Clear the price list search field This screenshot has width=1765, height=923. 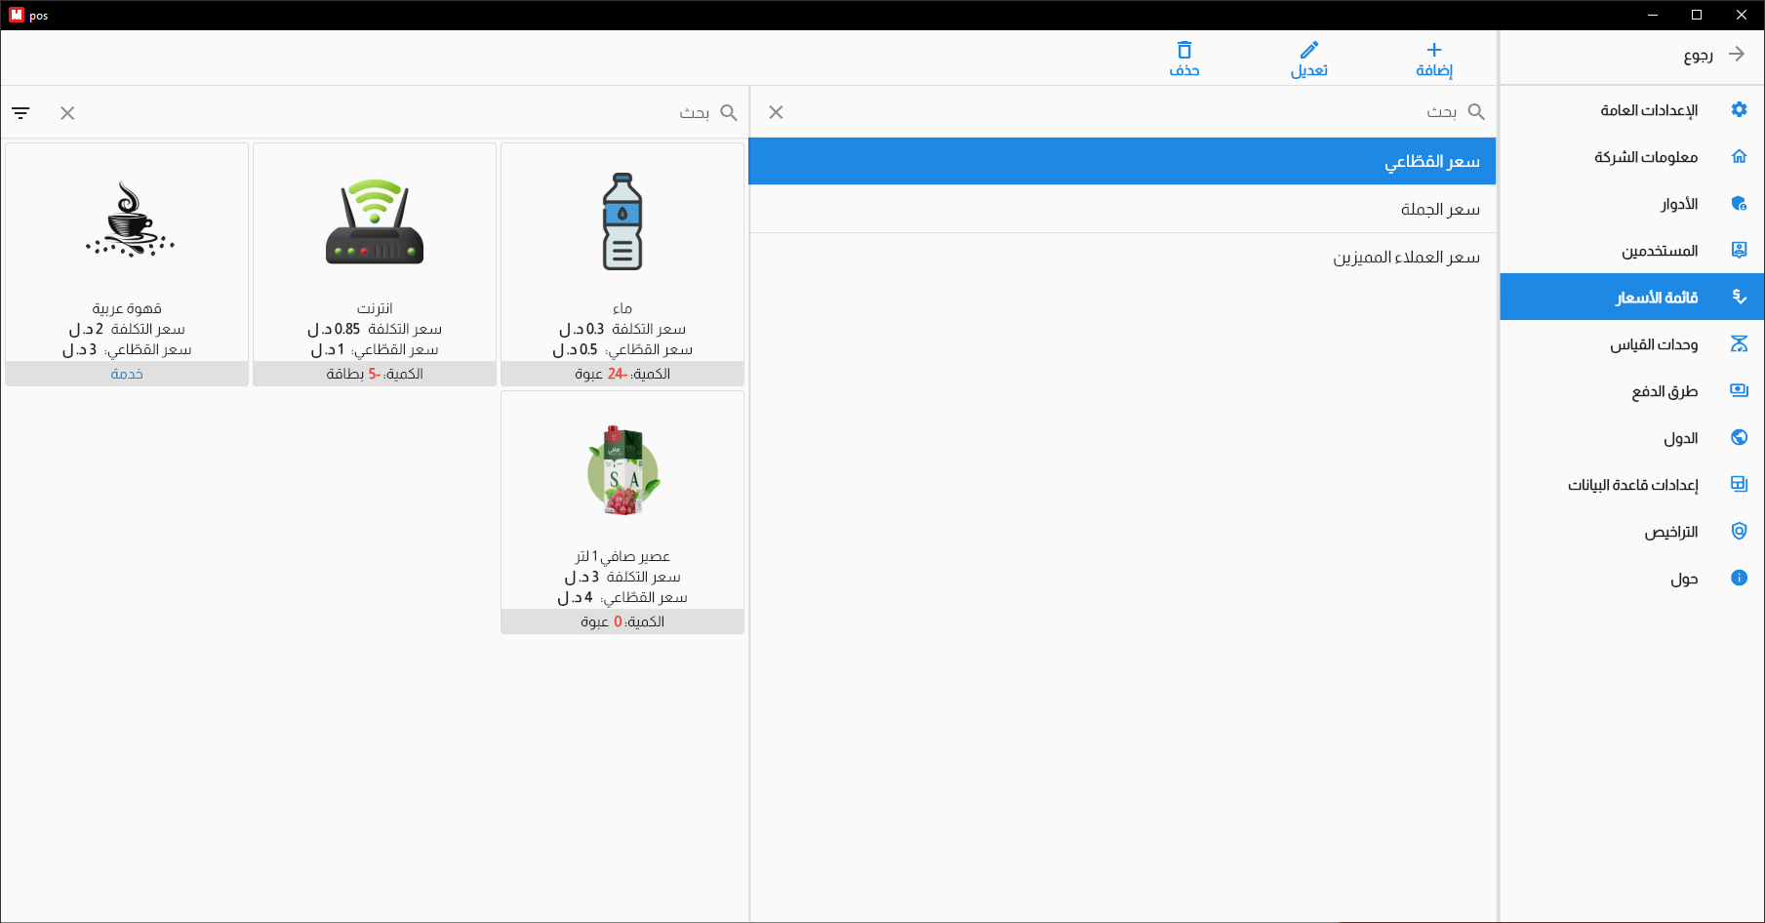point(776,112)
